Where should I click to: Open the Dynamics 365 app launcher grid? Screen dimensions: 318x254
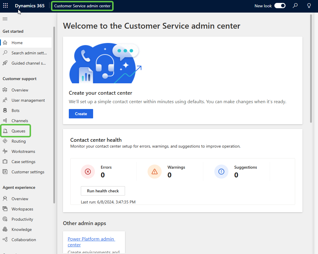click(6, 6)
